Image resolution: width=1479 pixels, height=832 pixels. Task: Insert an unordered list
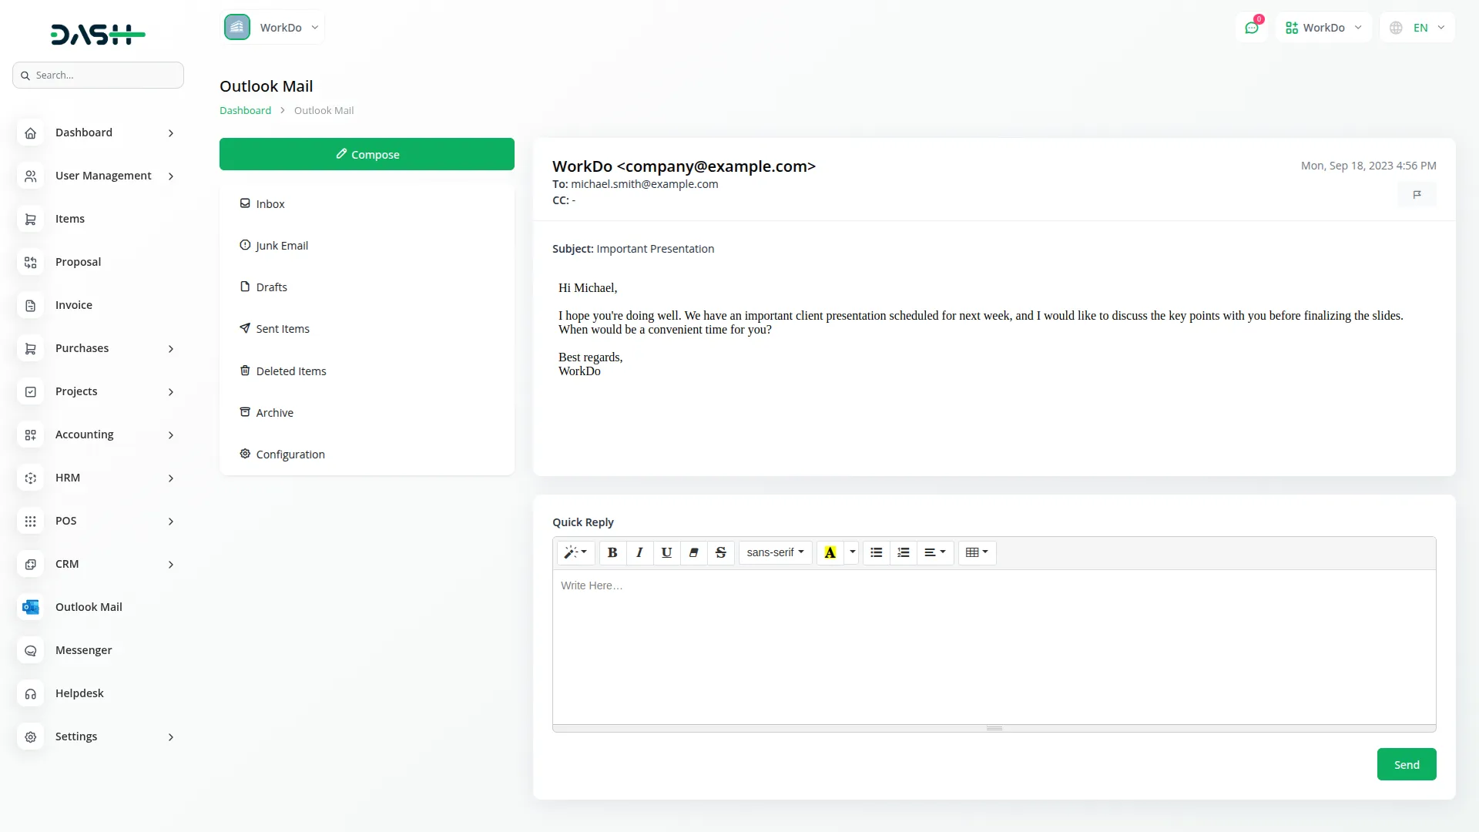tap(876, 552)
